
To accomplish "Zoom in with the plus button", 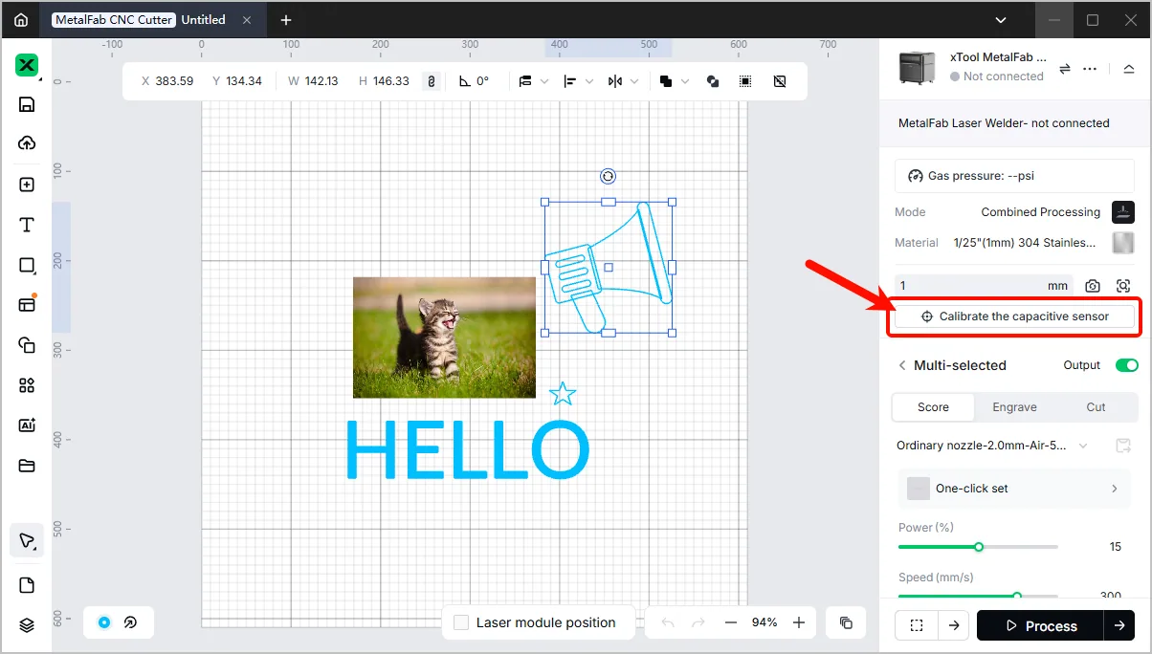I will (799, 622).
